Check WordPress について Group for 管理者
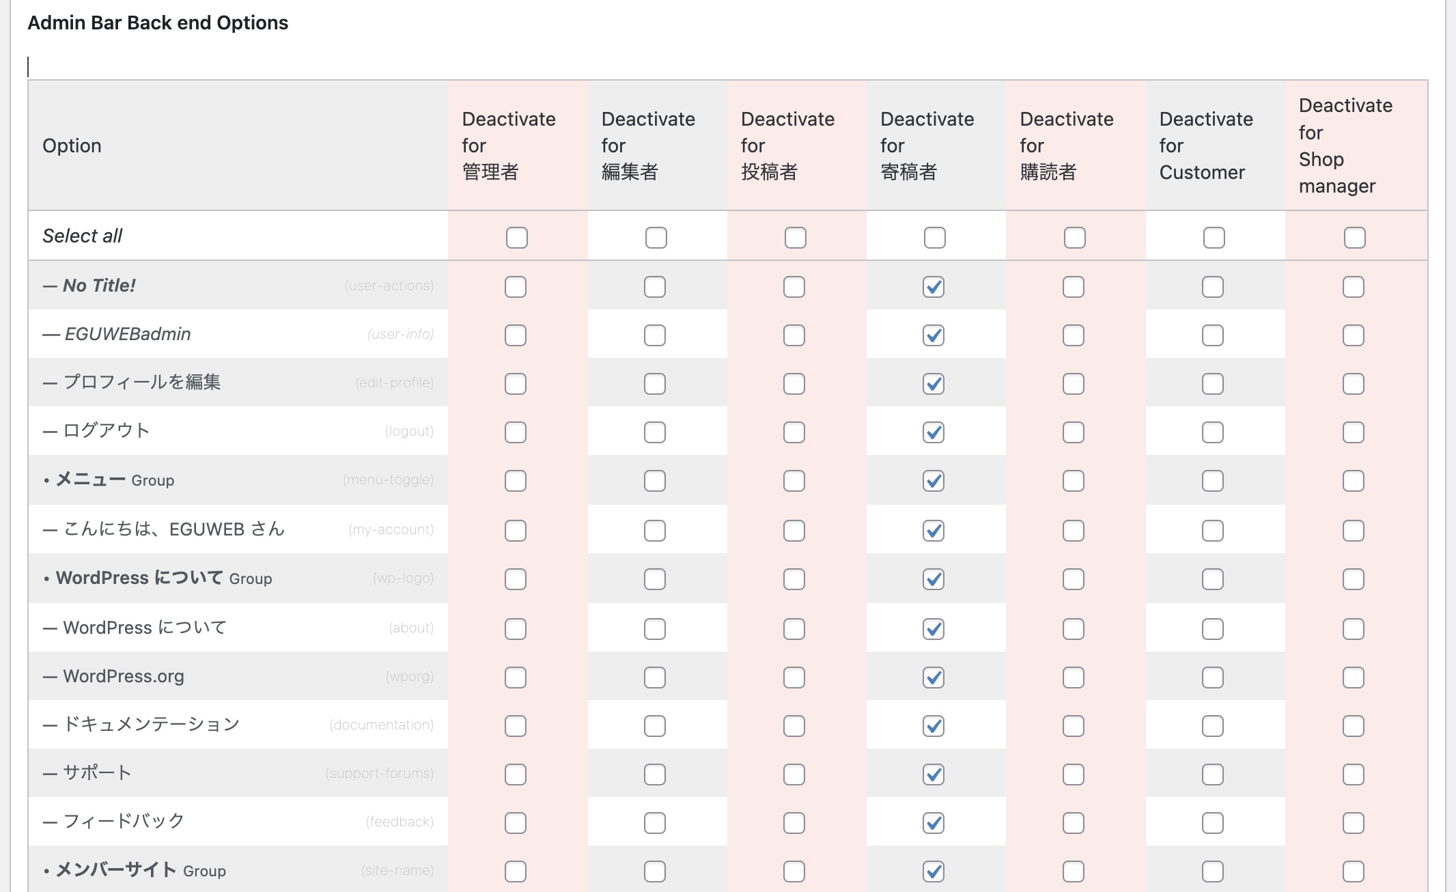 [x=516, y=579]
